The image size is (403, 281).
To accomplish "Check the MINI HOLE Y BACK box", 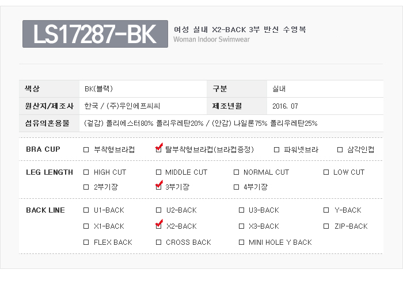I will pyautogui.click(x=241, y=242).
